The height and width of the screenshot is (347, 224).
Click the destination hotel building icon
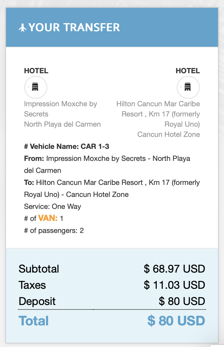(x=188, y=87)
